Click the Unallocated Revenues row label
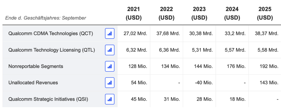This screenshot has height=111, width=281. pyautogui.click(x=33, y=83)
